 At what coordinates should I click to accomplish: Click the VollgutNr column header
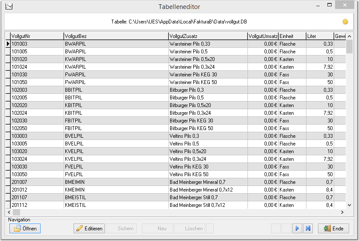37,36
